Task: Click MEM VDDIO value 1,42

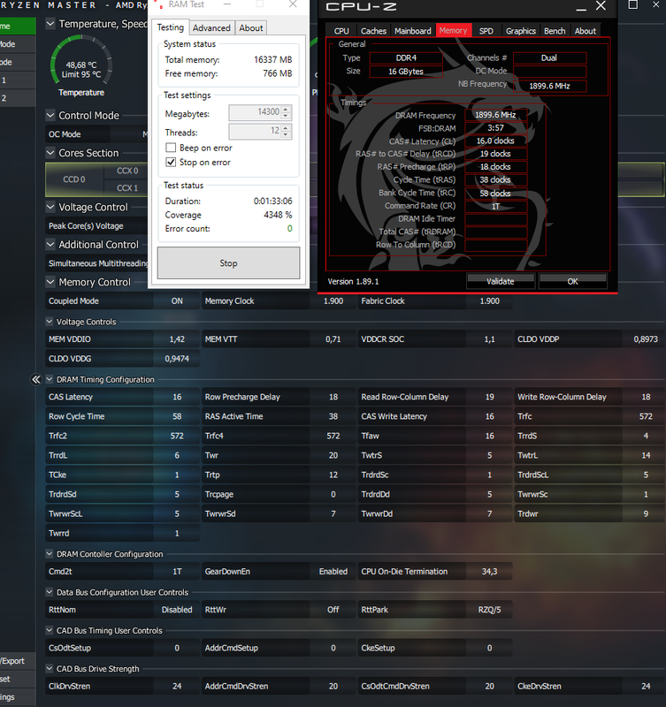Action: pos(177,339)
